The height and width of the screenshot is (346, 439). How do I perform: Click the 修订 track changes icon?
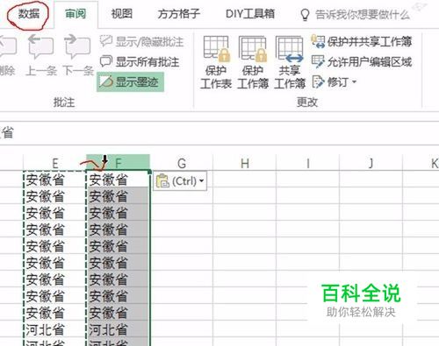pos(318,82)
